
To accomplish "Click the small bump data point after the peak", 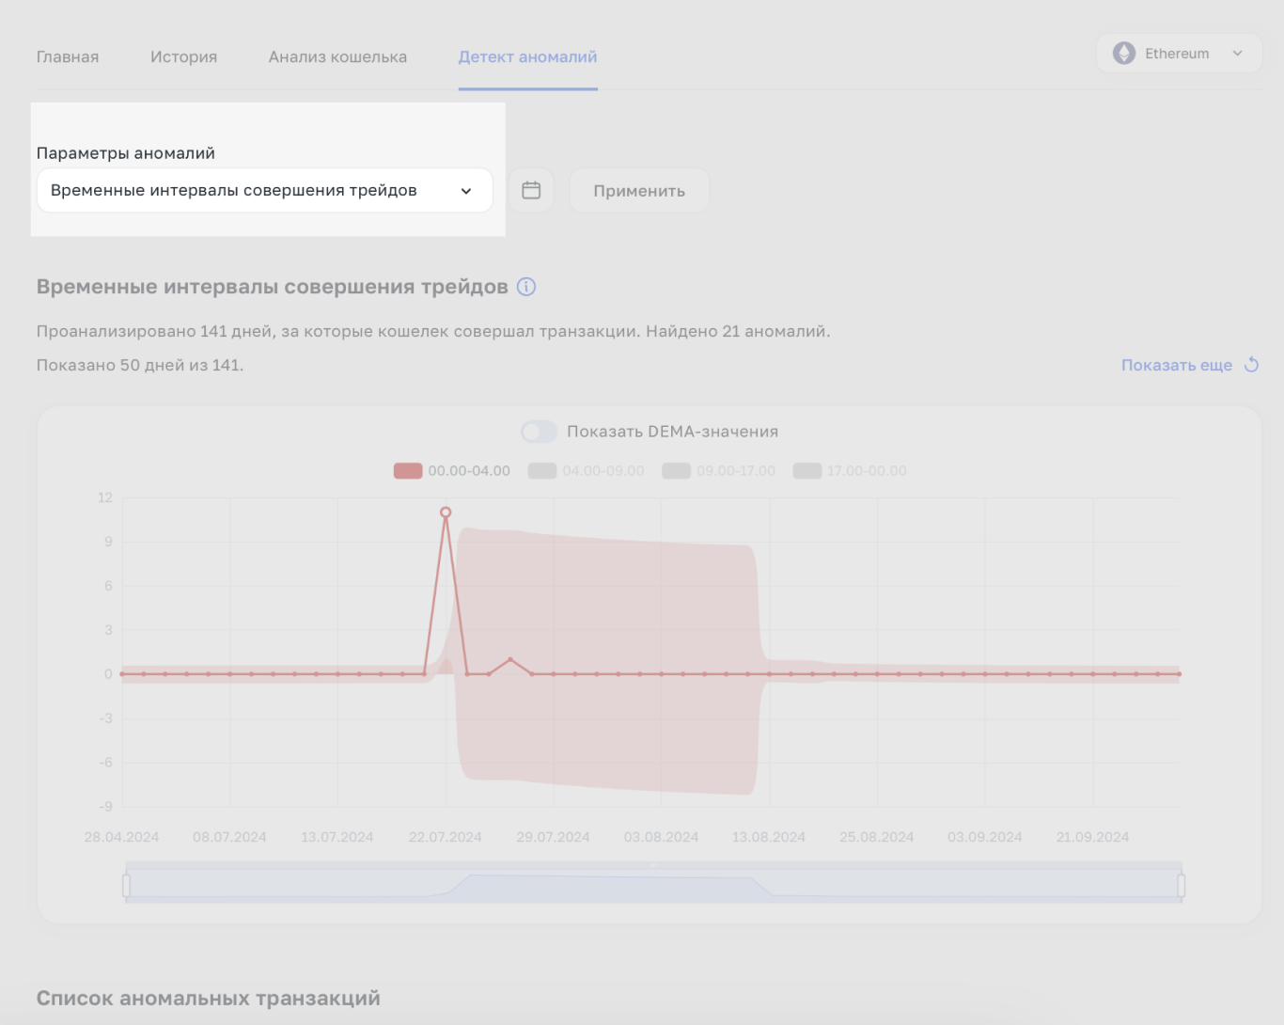I will pos(510,660).
